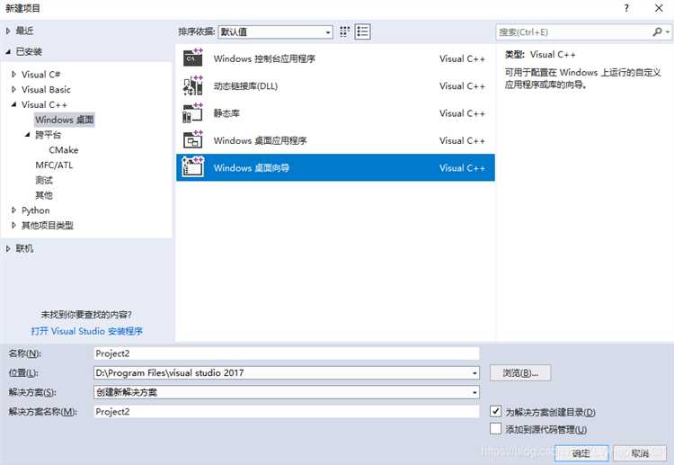Viewport: 674px width, 465px height.
Task: Switch to small icons view
Action: click(x=344, y=31)
